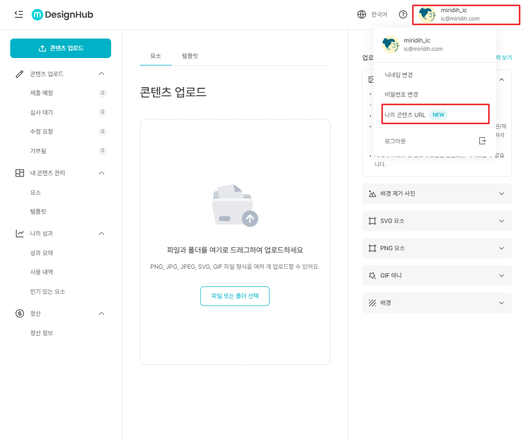The image size is (523, 442).
Task: Go to 성과 요약 in sidebar
Action: coord(41,253)
